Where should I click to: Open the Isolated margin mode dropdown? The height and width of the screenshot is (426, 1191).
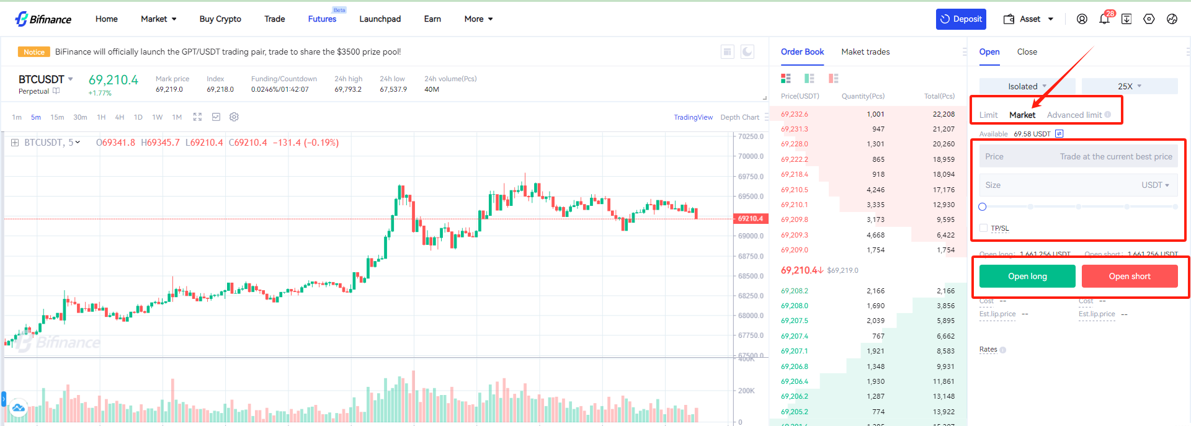[x=1027, y=86]
